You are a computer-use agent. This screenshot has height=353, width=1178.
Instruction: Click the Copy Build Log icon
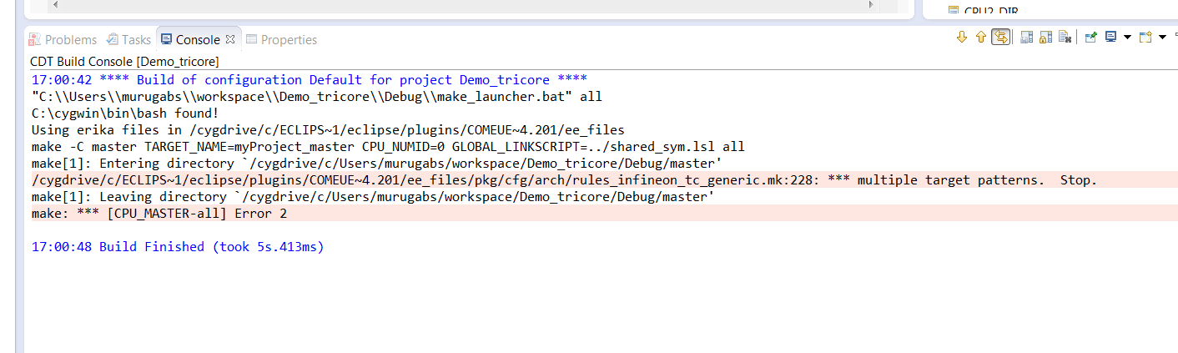(x=1027, y=38)
